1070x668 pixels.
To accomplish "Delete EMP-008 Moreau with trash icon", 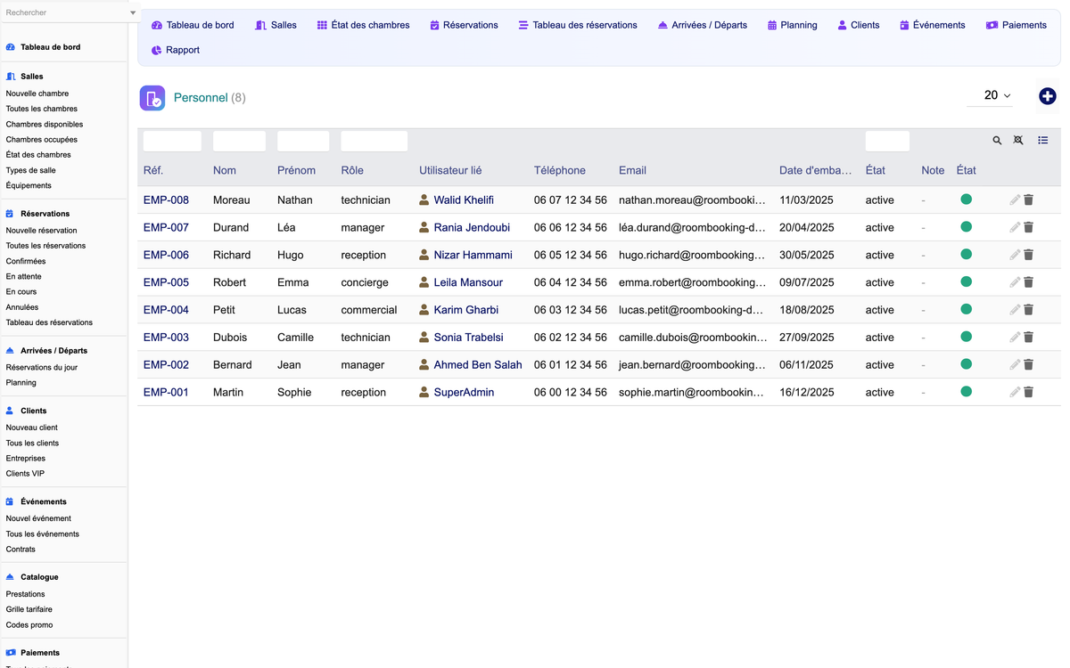I will tap(1028, 200).
